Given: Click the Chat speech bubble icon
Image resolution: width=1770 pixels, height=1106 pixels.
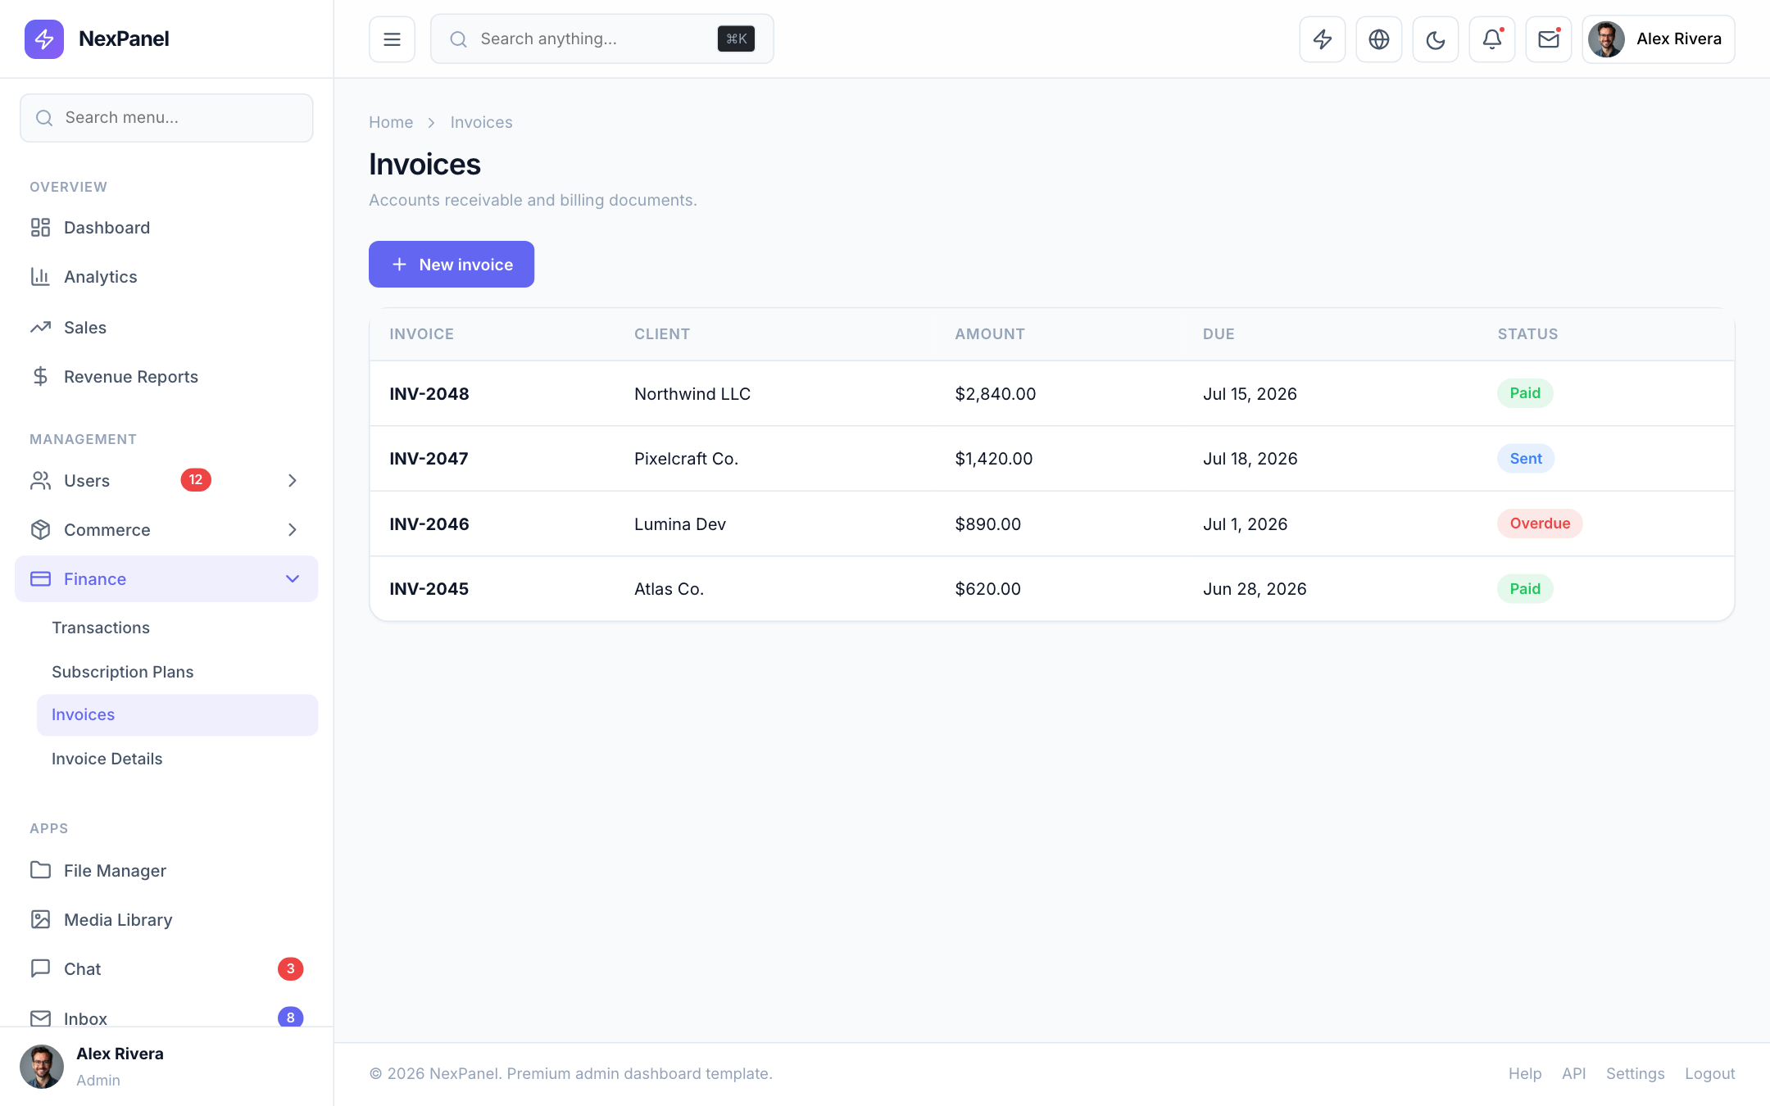Looking at the screenshot, I should (x=40, y=968).
